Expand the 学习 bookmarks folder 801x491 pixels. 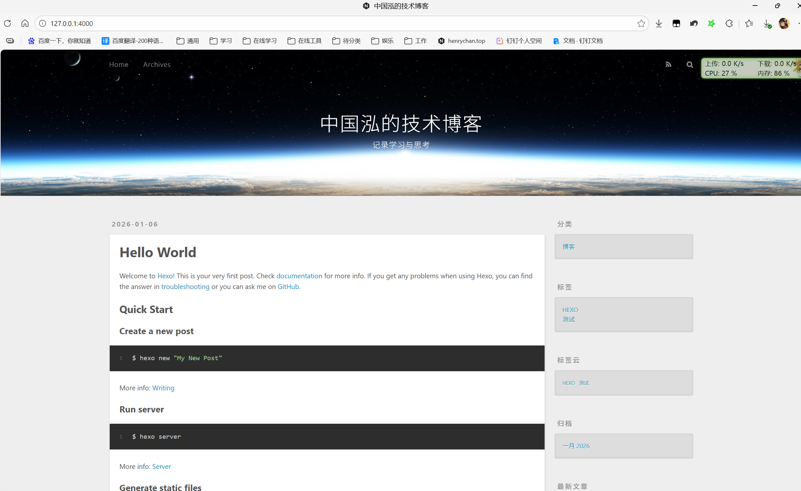click(x=220, y=41)
